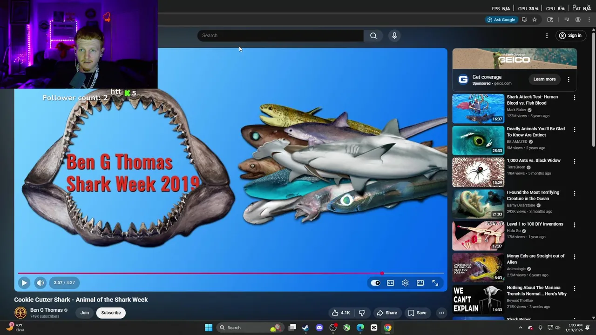Image resolution: width=596 pixels, height=335 pixels.
Task: Open the GEICO ad options menu
Action: pyautogui.click(x=569, y=80)
